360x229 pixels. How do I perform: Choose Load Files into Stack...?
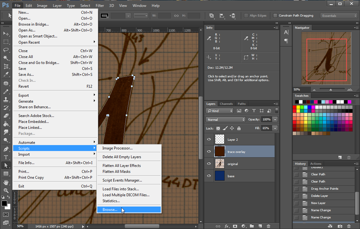tap(129, 189)
